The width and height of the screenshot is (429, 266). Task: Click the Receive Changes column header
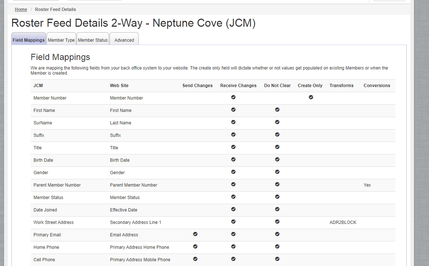(x=238, y=86)
